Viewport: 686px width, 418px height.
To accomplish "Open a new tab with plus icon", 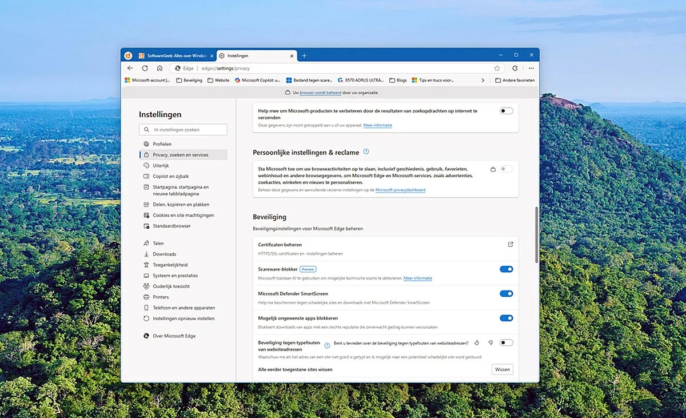I will tap(304, 55).
